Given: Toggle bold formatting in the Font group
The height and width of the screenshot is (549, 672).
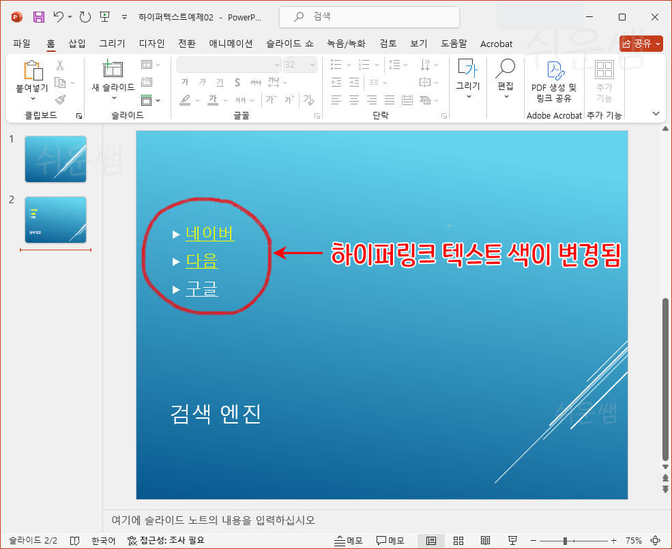Looking at the screenshot, I should (185, 83).
